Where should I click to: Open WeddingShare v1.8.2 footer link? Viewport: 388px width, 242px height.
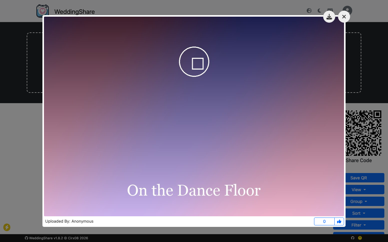tap(56, 238)
